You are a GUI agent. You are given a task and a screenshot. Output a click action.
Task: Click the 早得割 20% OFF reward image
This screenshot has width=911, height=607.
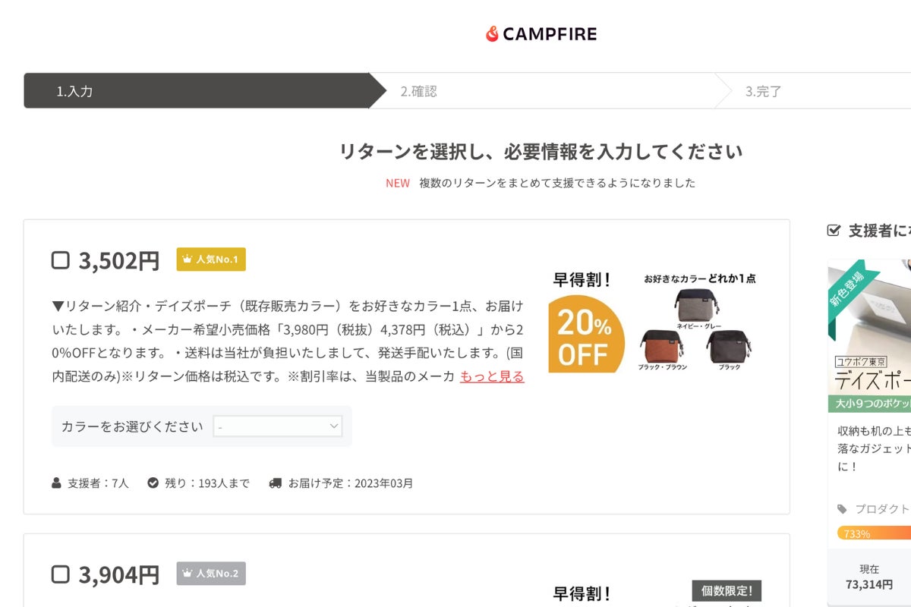(x=654, y=322)
